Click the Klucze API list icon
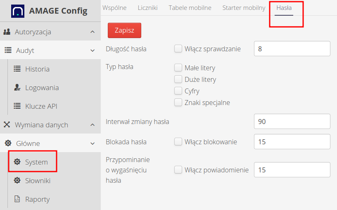Viewport: 337px width, 210px height. click(x=17, y=106)
